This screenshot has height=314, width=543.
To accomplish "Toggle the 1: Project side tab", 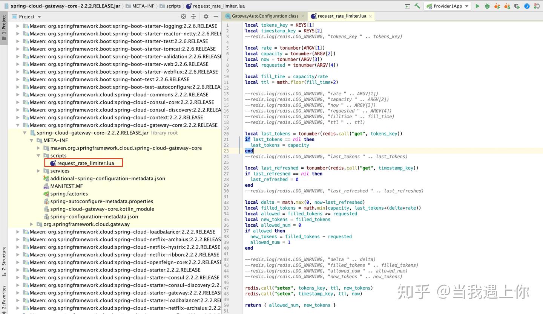I will click(4, 29).
